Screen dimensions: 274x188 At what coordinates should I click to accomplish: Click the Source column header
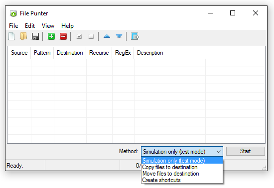click(19, 53)
